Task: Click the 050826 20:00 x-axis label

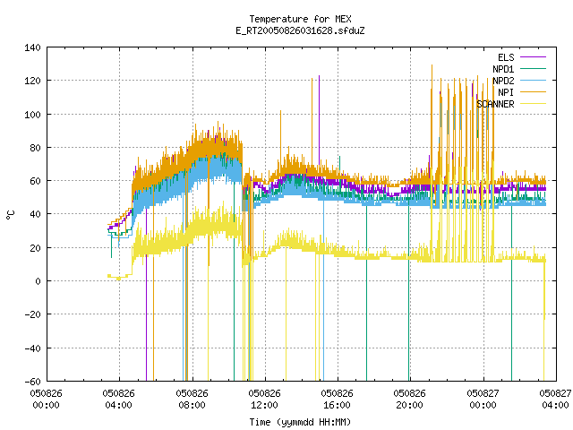Action: pyautogui.click(x=410, y=400)
